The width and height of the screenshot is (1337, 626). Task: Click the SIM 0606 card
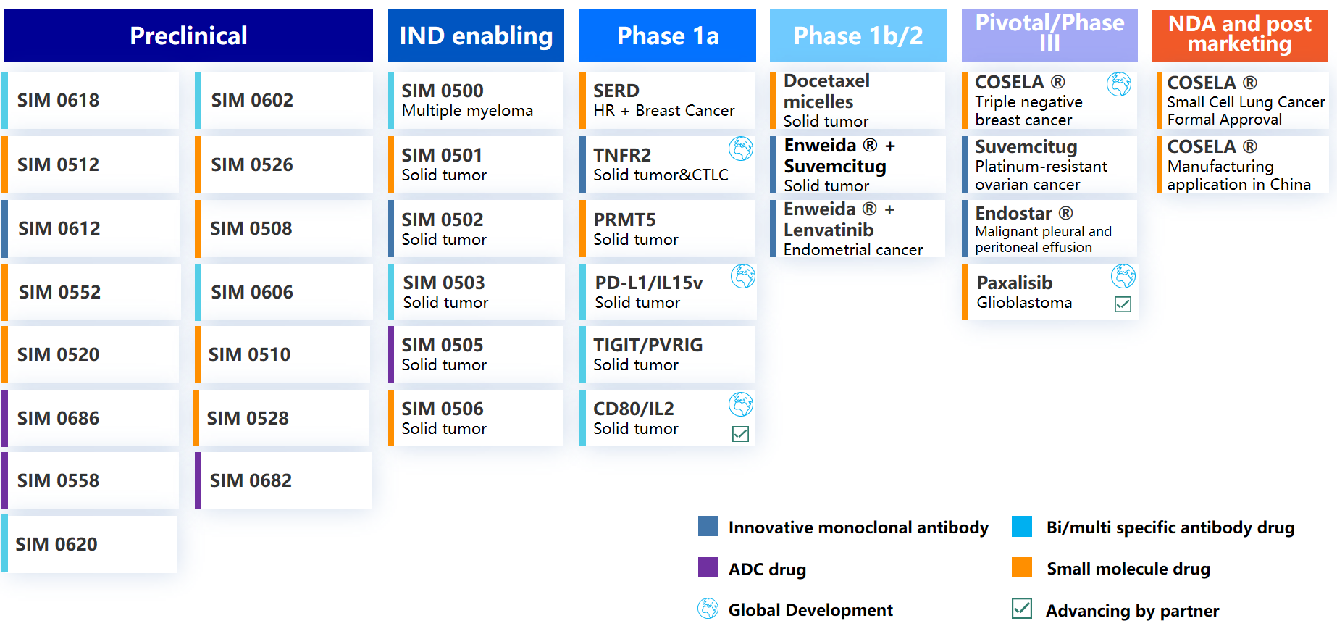pyautogui.click(x=284, y=292)
